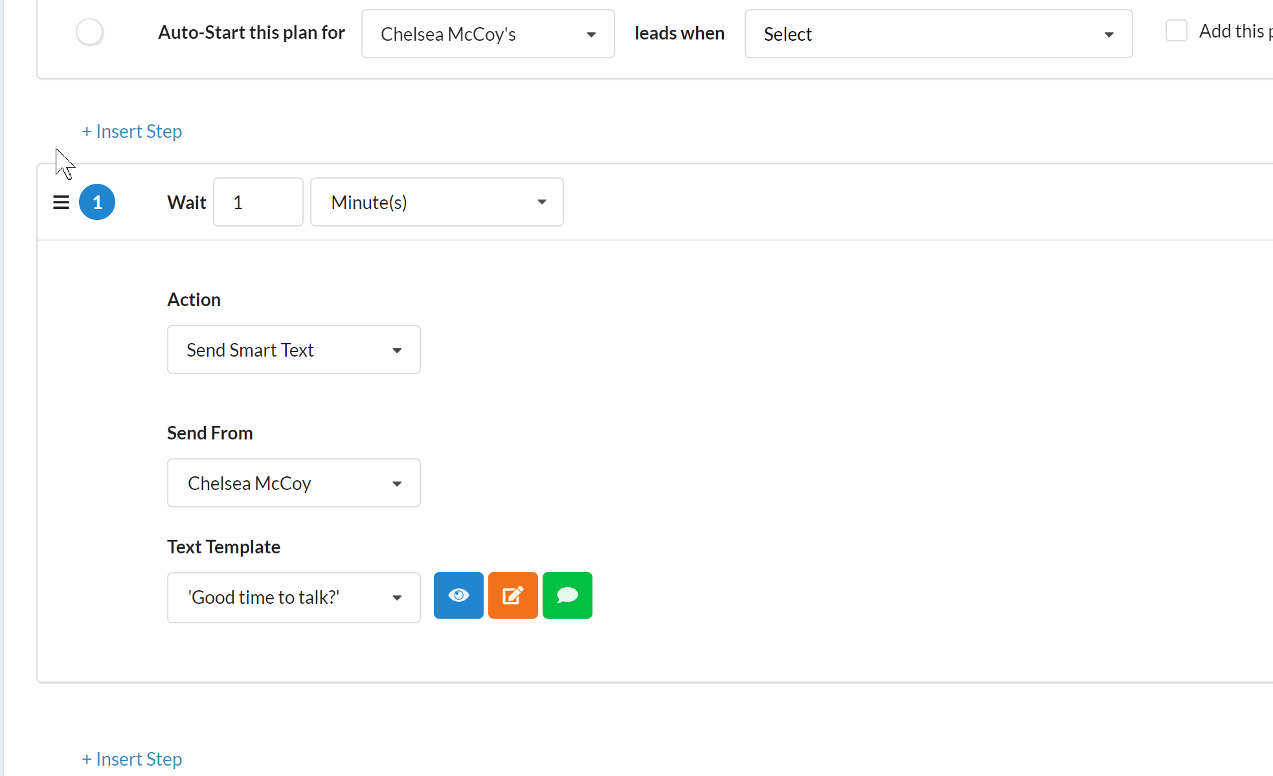Click the 'Auto-Start this plan for' label
1273x776 pixels.
point(251,32)
